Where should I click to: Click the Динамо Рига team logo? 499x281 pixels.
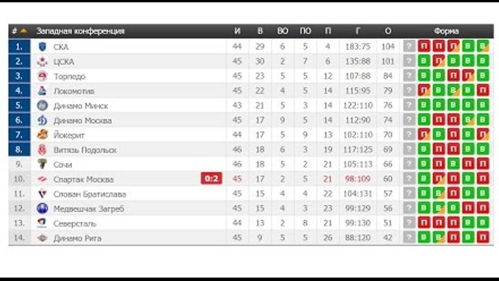[x=43, y=238]
